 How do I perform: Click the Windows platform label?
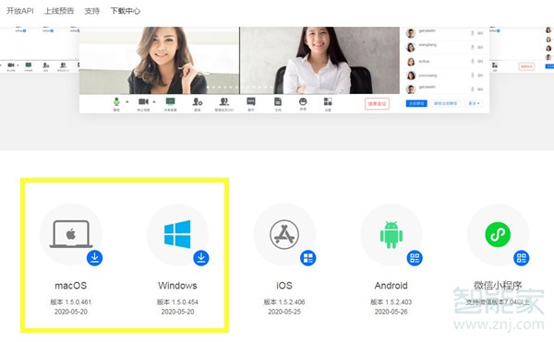tap(177, 286)
